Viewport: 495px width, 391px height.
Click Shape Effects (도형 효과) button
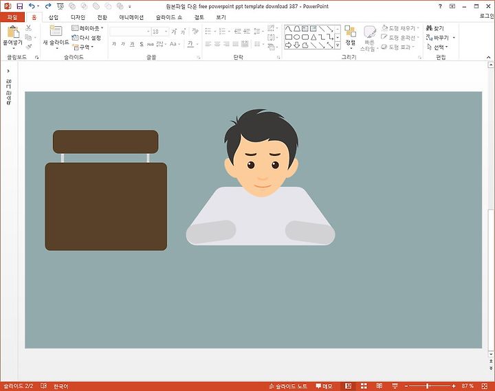tap(398, 47)
